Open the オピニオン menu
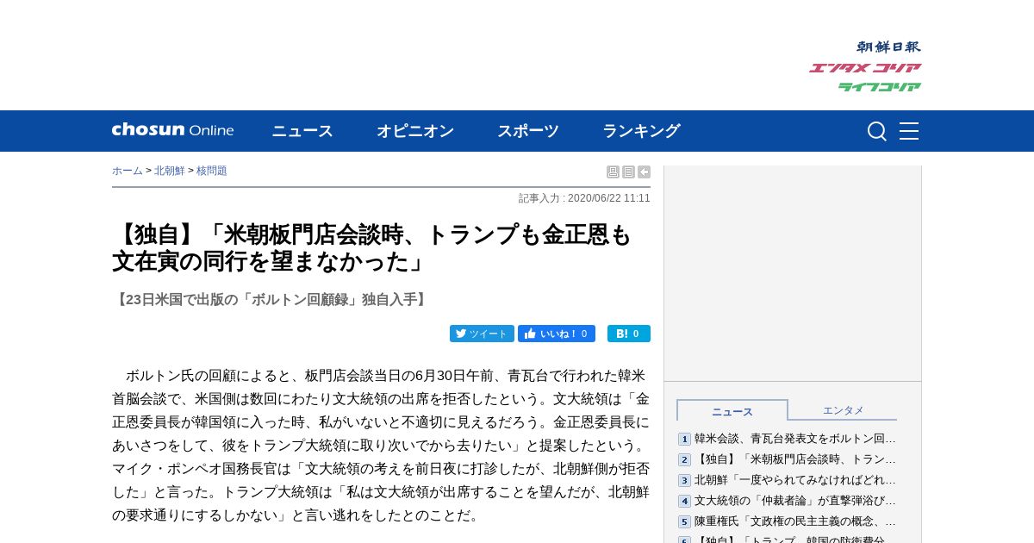The height and width of the screenshot is (543, 1034). pyautogui.click(x=415, y=131)
